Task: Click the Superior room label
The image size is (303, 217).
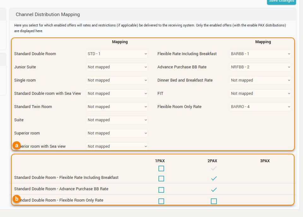Action: (x=27, y=133)
